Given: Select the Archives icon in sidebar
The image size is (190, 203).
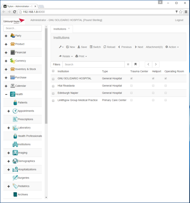Looking at the screenshot, I should tap(15, 194).
